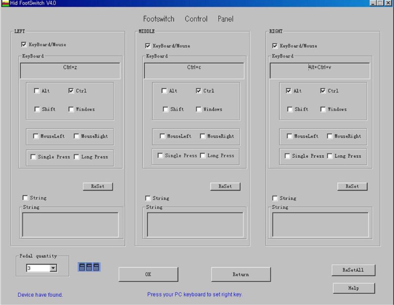This screenshot has width=394, height=305.
Task: Click the ReSetAll button
Action: 353,270
